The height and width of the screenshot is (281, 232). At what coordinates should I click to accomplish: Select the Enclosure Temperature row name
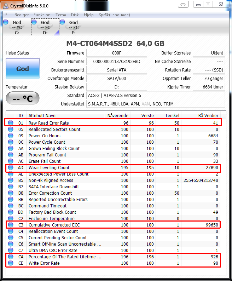point(51,218)
